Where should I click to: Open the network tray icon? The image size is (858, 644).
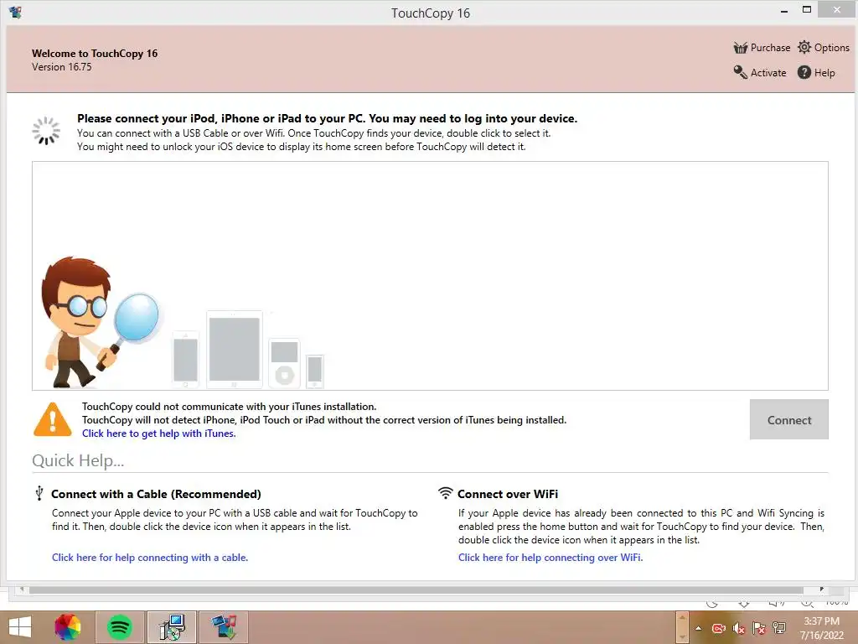pos(778,628)
